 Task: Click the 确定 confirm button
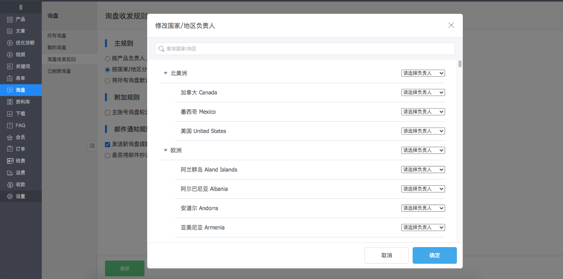434,255
